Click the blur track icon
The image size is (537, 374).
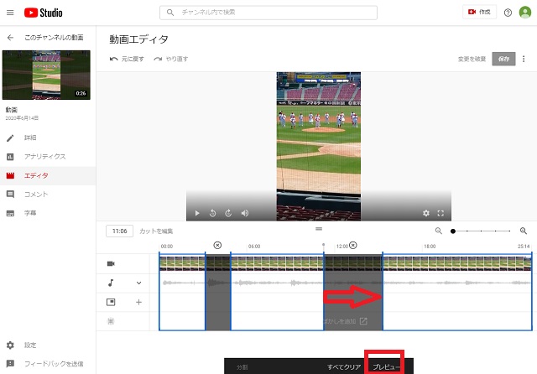point(111,321)
